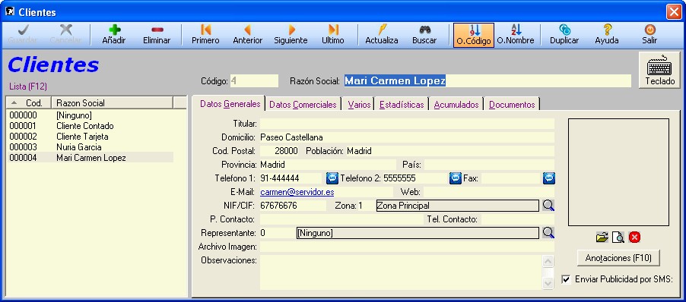686x302 pixels.
Task: Click the Añadir green plus icon
Action: click(114, 30)
